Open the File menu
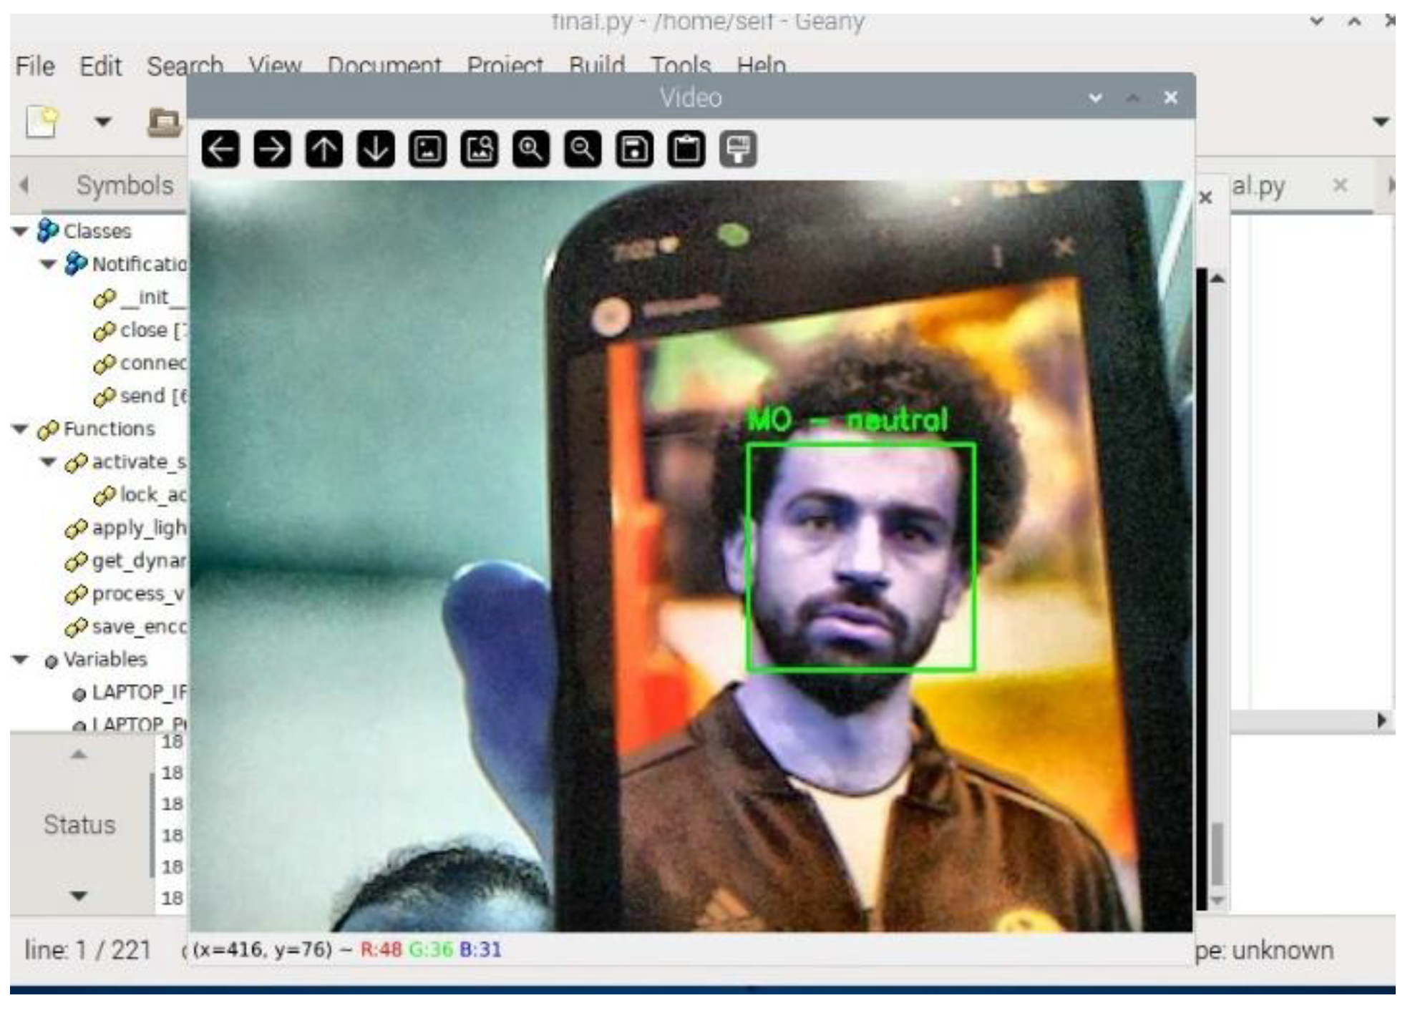 click(35, 67)
